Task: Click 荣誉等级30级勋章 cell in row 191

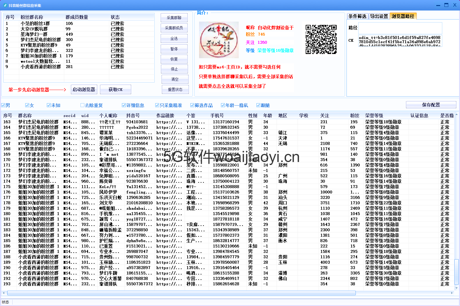Action: coord(383,273)
